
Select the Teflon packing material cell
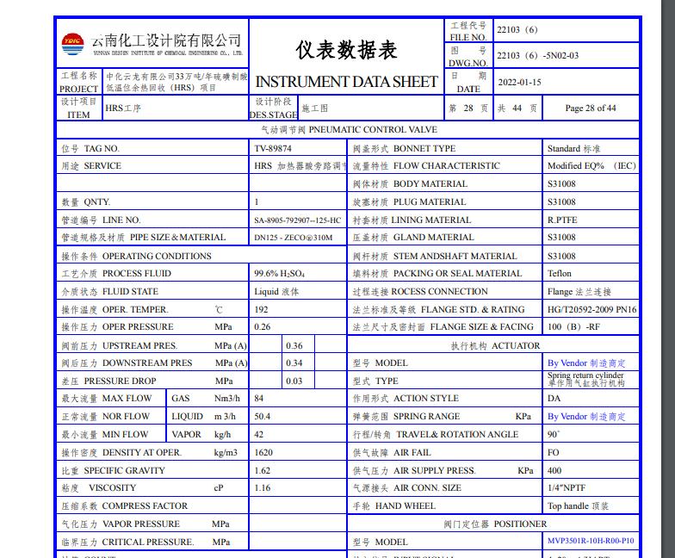(x=560, y=274)
